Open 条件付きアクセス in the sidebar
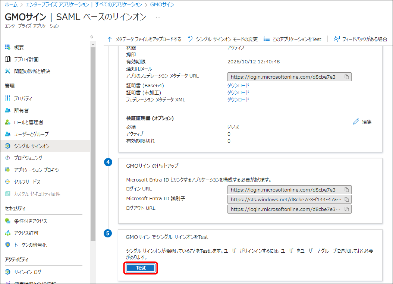Screen dimensions: 393x284 pyautogui.click(x=31, y=221)
